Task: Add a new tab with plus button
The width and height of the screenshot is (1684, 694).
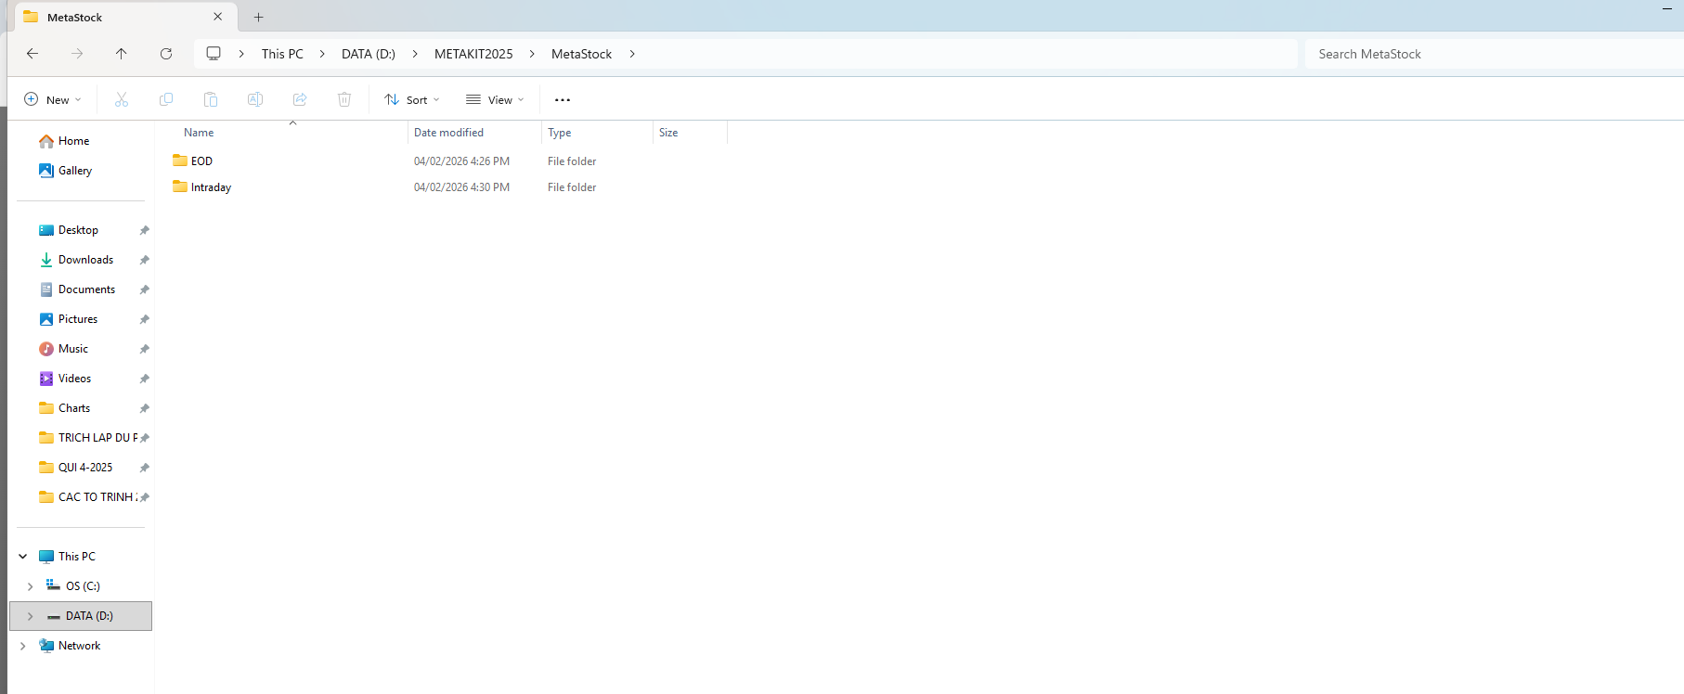Action: coord(259,17)
